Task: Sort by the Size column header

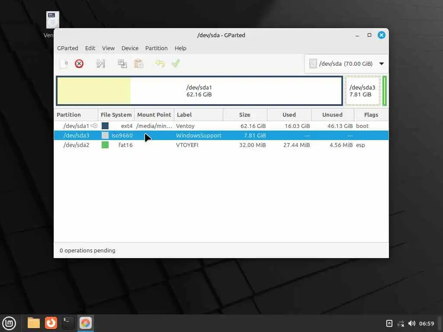Action: point(245,115)
